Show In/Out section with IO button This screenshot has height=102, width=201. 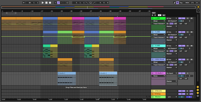pos(198,87)
